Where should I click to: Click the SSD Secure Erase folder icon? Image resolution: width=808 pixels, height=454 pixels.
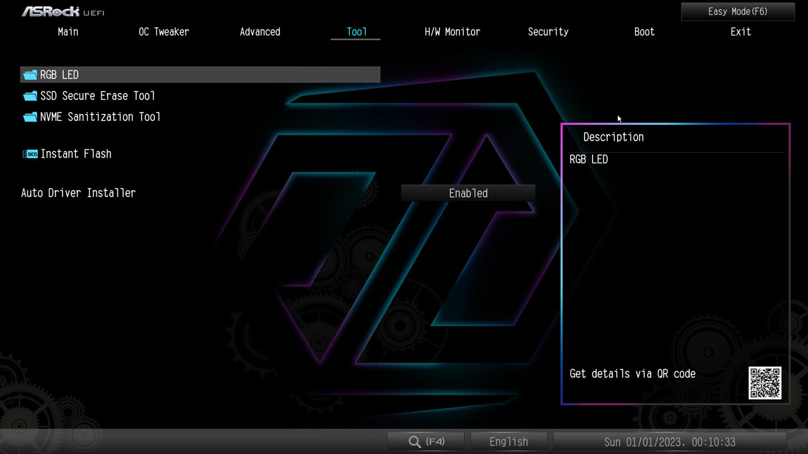[x=30, y=96]
